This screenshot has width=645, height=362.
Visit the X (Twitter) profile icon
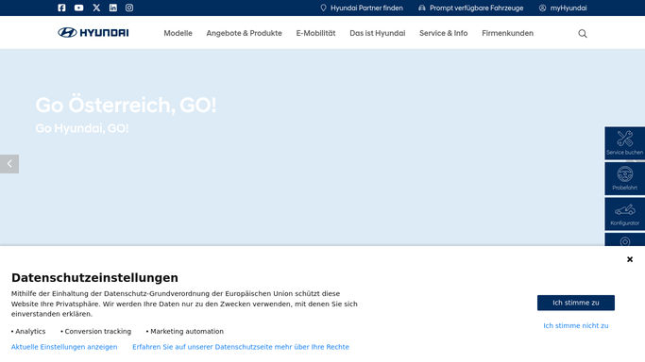pos(96,8)
